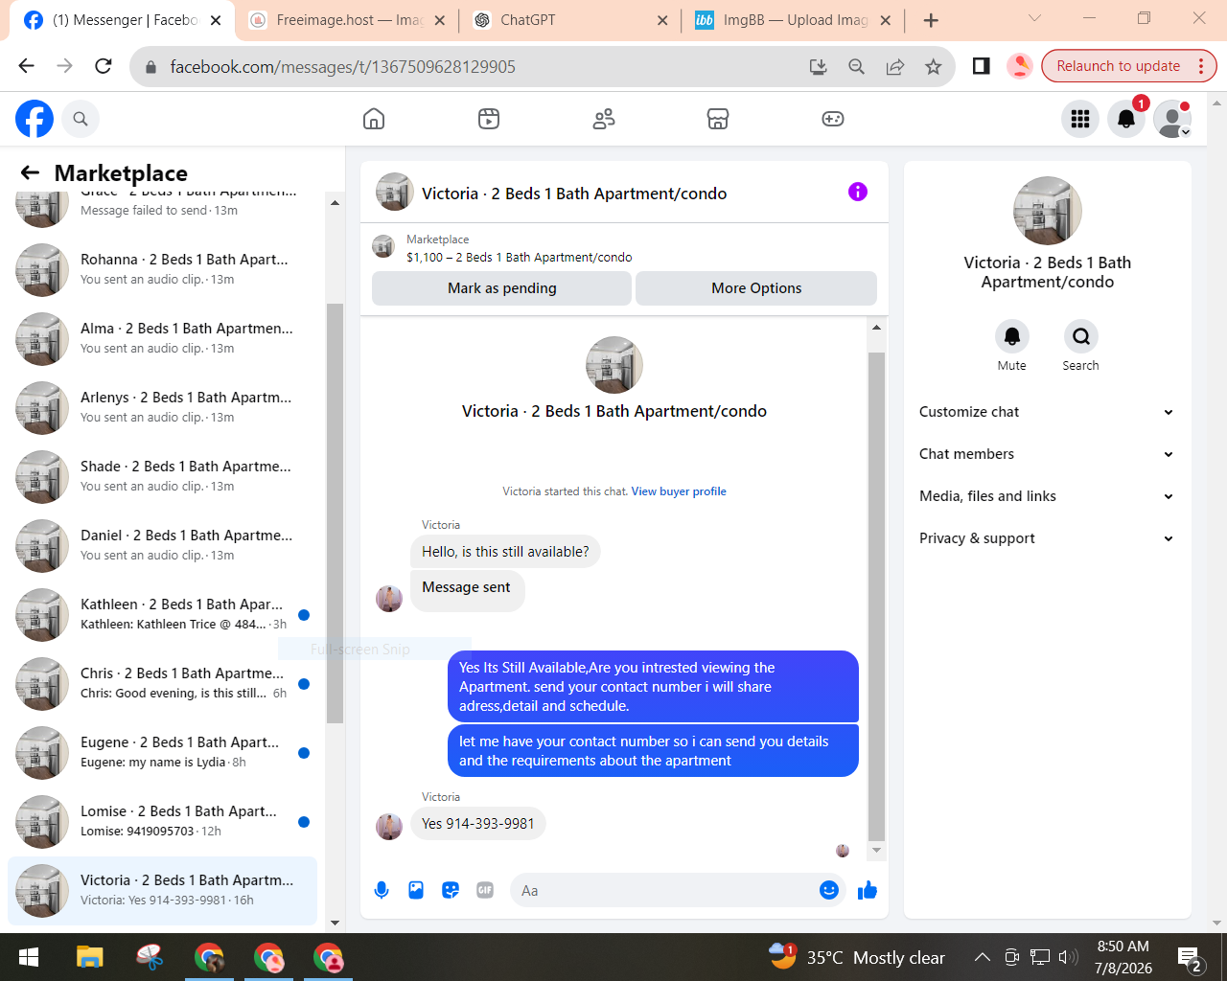The image size is (1227, 981).
Task: Open Arlenys conversation
Action: coord(163,408)
